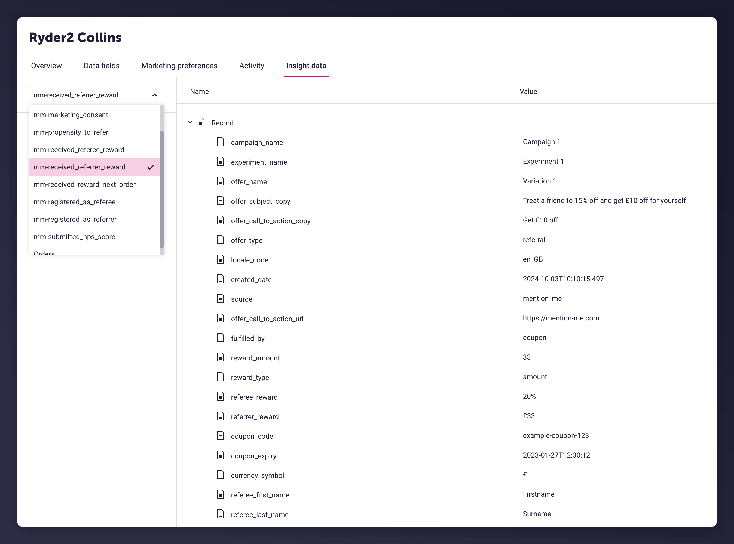734x544 pixels.
Task: Click the example-coupon-123 value
Action: click(556, 436)
